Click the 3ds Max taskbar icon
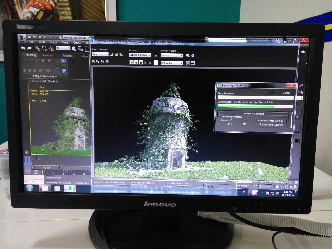 [69, 189]
